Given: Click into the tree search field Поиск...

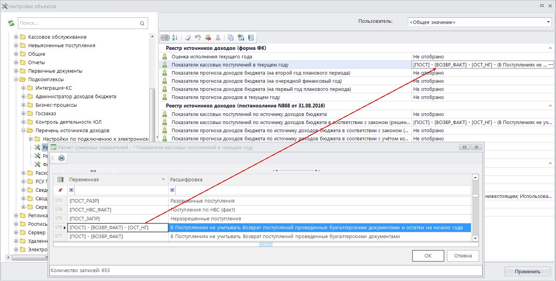Looking at the screenshot, I should click(78, 23).
